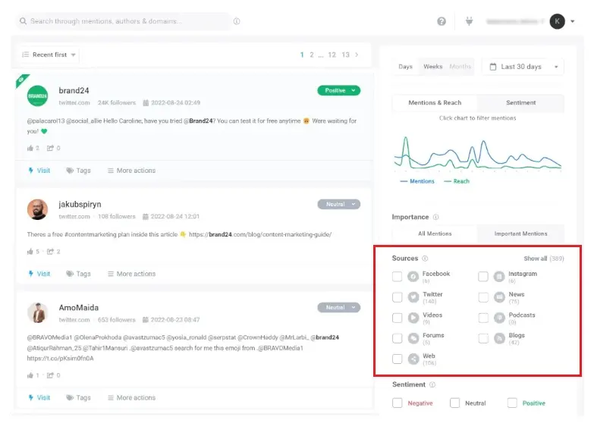Click the search mentions input field
This screenshot has width=594, height=439.
(x=125, y=21)
